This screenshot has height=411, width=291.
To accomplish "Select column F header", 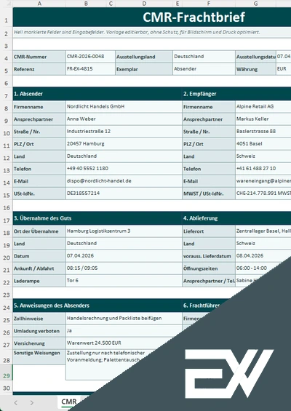I will [209, 4].
